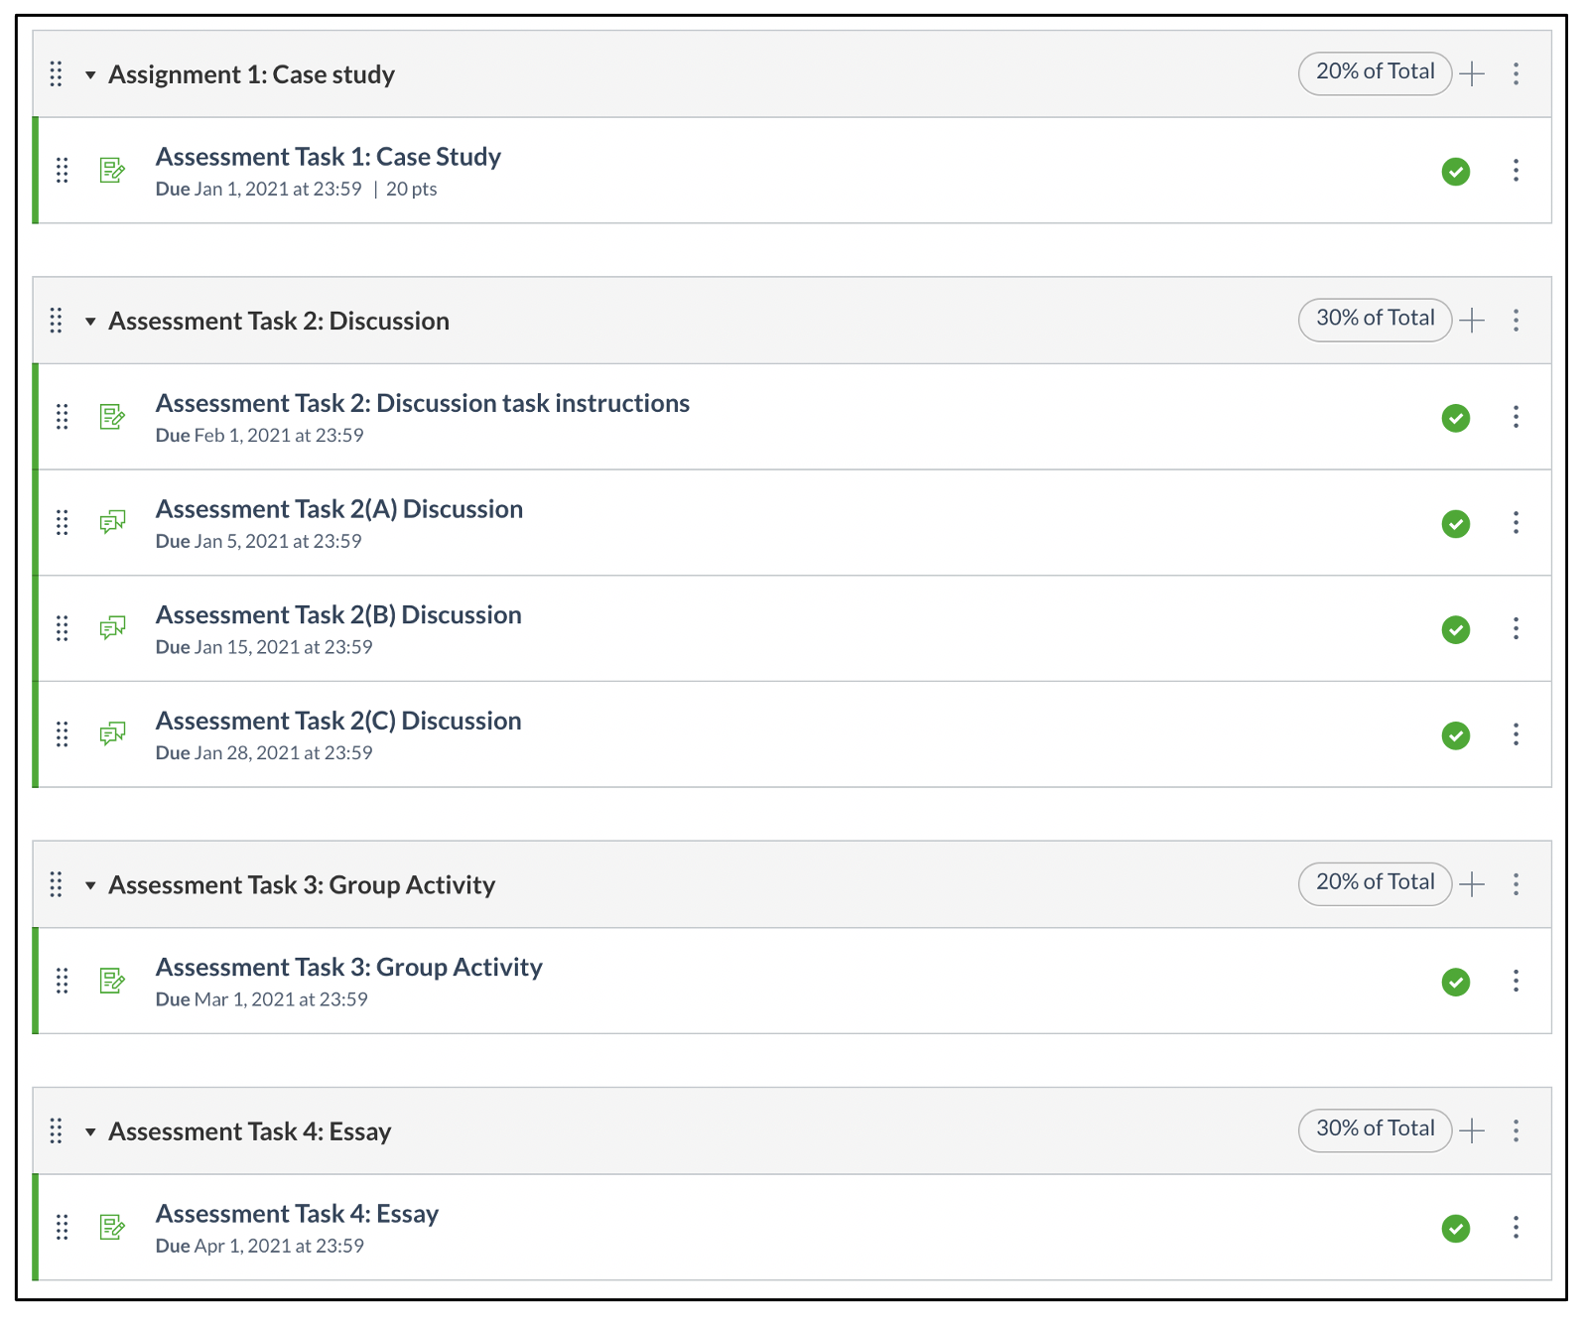Grab drag handle of Assessment Task 4: Essay group

(x=57, y=1130)
